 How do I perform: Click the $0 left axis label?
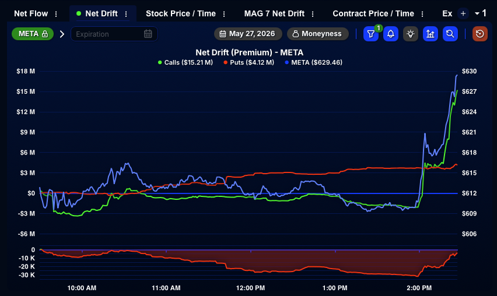click(31, 193)
